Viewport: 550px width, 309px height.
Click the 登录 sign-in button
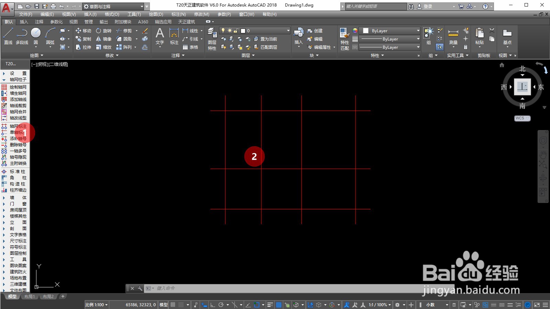pos(425,7)
